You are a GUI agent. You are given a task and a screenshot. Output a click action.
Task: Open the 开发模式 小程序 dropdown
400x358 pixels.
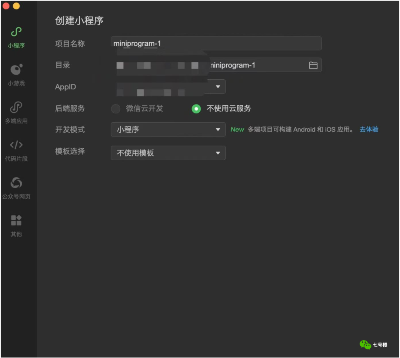(x=168, y=129)
